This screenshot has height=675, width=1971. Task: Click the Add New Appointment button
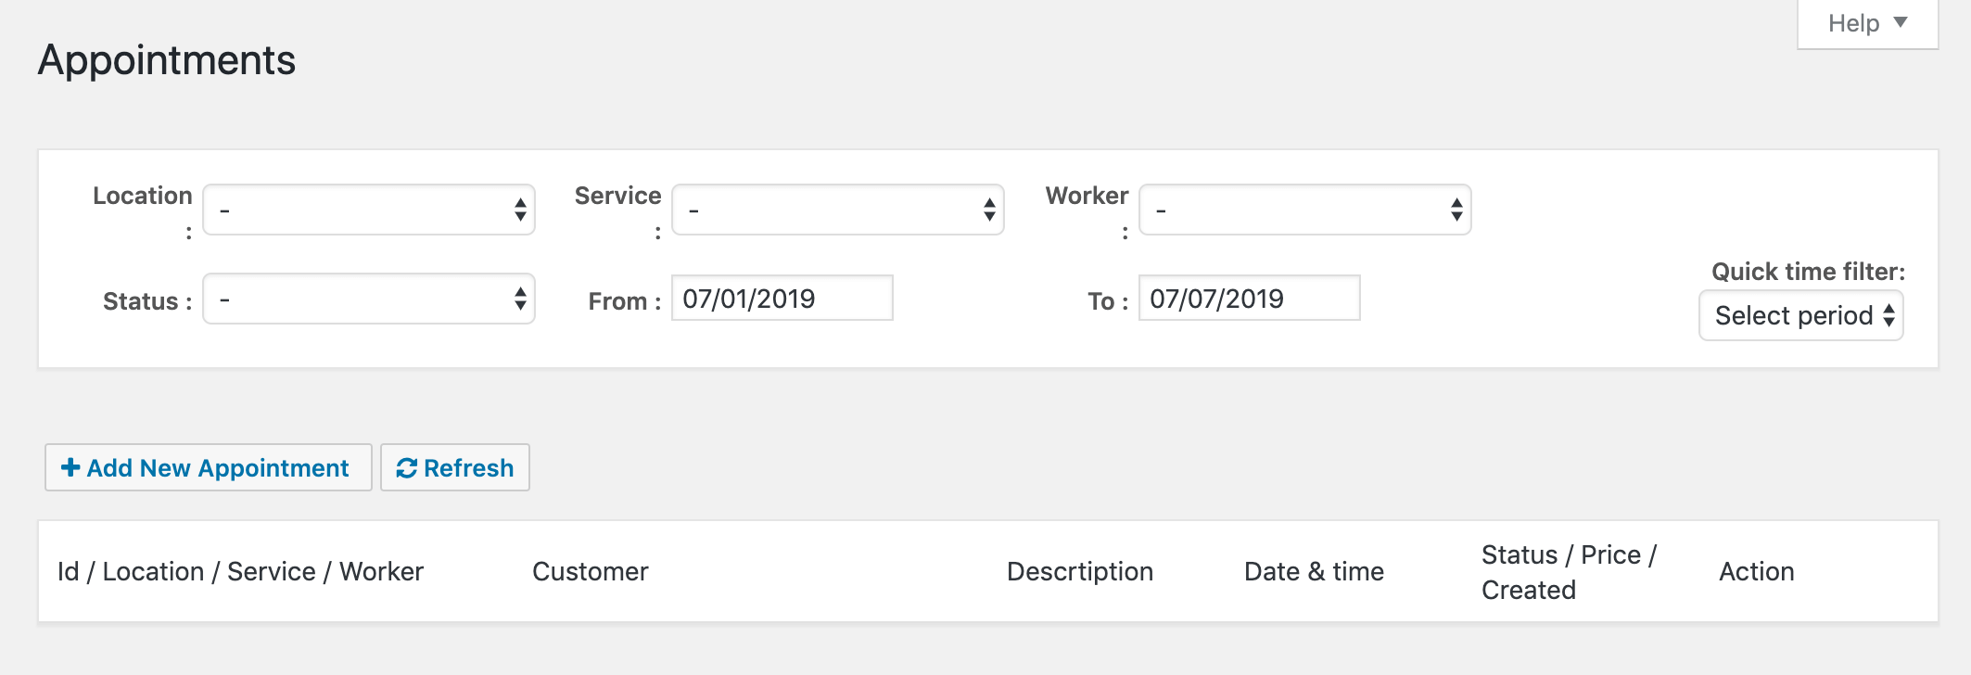click(208, 467)
